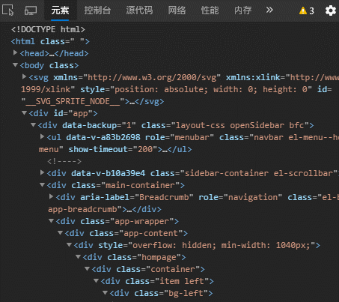Screen dimensions: 339x302
Task: Select the <!DOCTYPE html> line
Action: [x=48, y=29]
